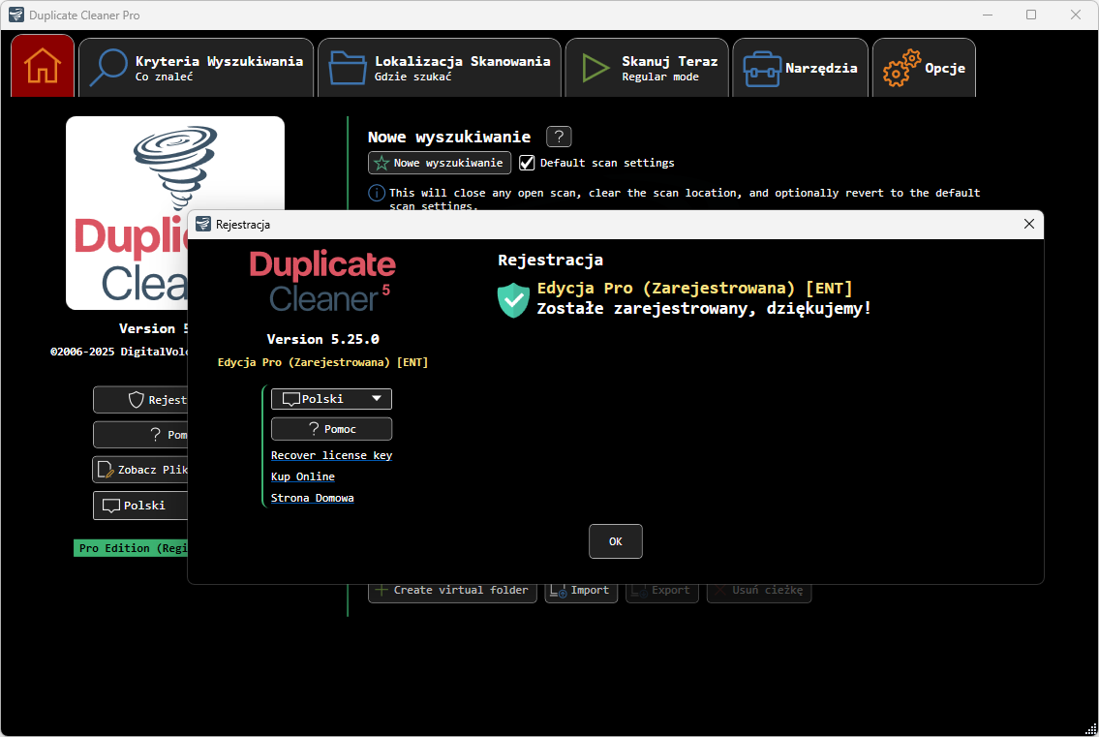
Task: Toggle the Default scan settings checkbox
Action: tap(527, 163)
